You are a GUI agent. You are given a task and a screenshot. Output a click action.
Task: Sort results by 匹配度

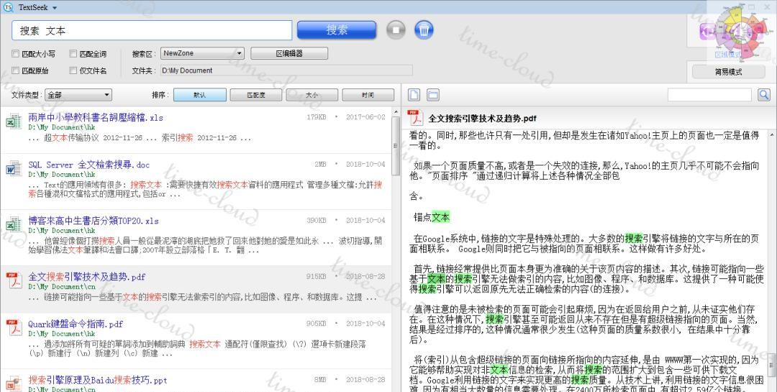point(255,95)
